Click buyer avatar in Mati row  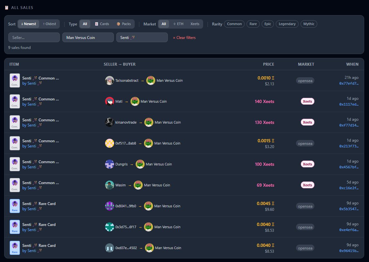point(135,101)
